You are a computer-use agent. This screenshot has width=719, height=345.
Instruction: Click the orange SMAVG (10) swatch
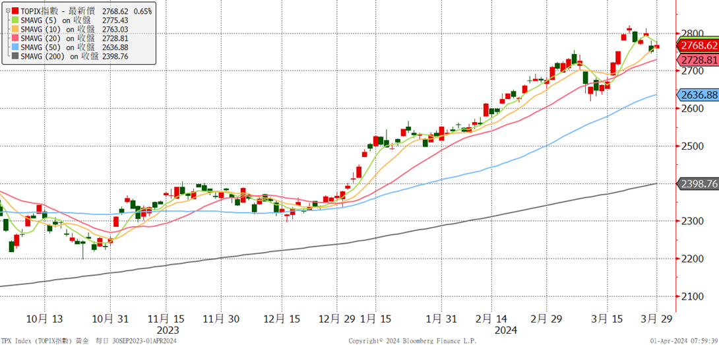[15, 30]
